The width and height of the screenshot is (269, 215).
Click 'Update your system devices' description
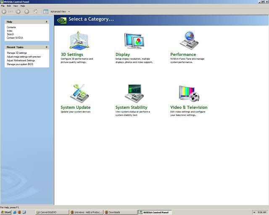click(76, 112)
